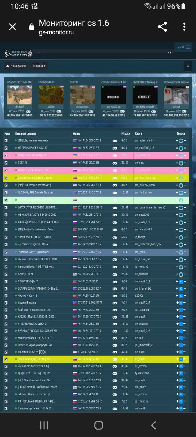Open Авторизация login button

pos(16,66)
